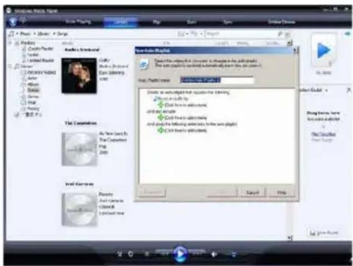Click the Help button in dialog
353x266 pixels.
282,192
